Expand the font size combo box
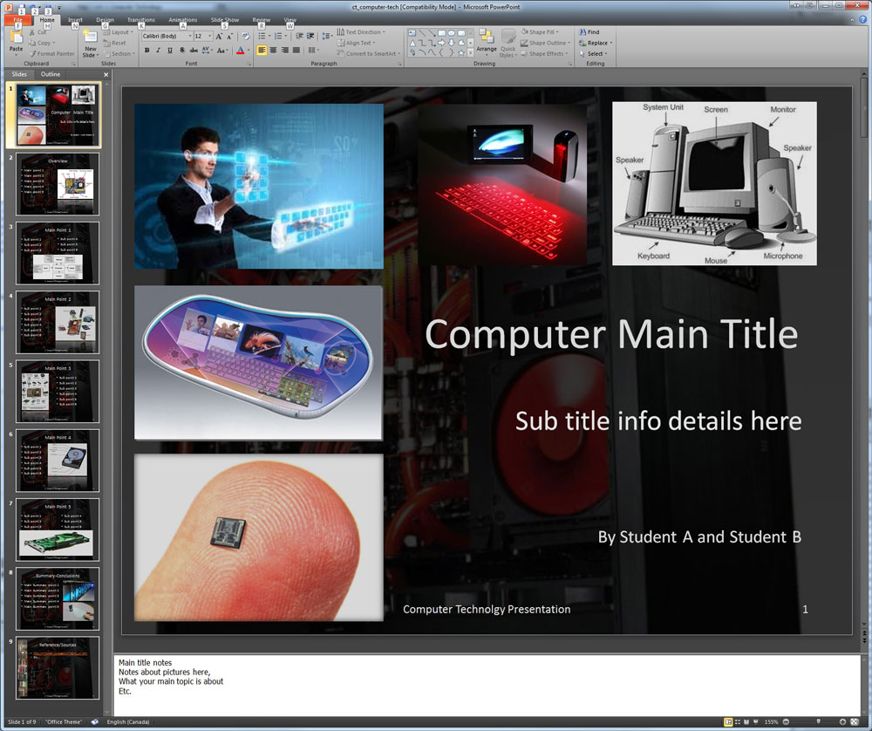The width and height of the screenshot is (872, 731). [209, 37]
